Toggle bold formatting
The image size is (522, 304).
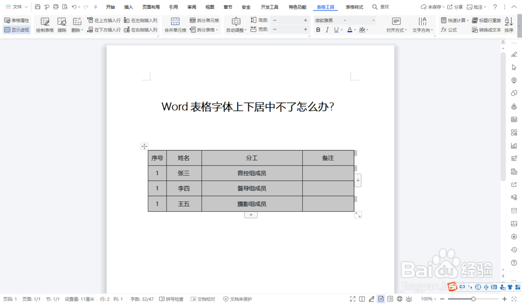click(318, 30)
